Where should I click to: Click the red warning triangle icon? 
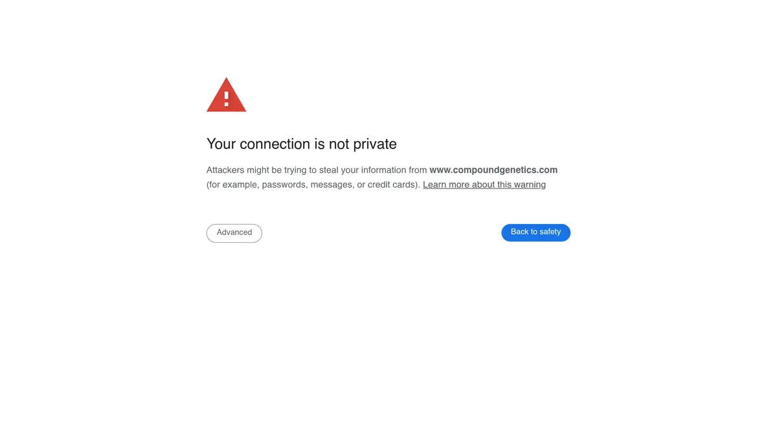[x=226, y=95]
